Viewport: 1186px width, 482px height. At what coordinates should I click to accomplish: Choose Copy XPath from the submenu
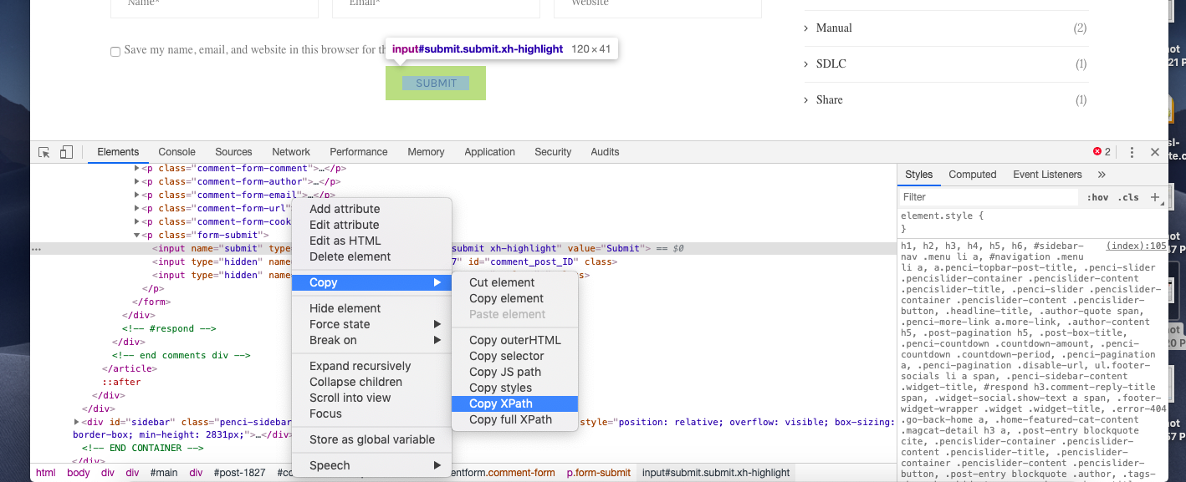coord(514,403)
